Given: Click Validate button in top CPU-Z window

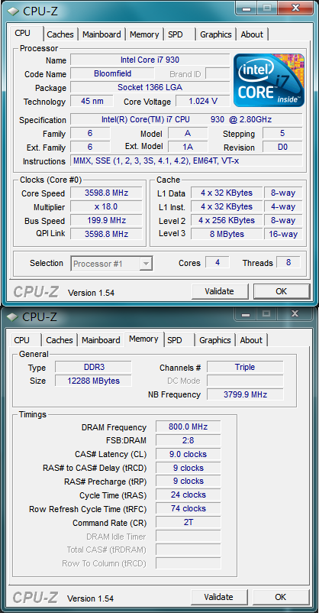Looking at the screenshot, I should 220,291.
